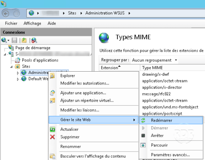Select Modifier les liaisons... menu entry
205x160 pixels.
(94, 110)
